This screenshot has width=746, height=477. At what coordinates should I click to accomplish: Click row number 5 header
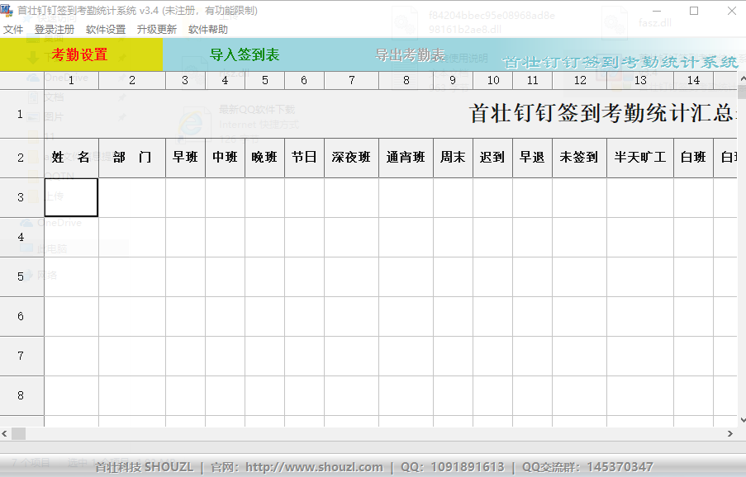click(x=21, y=276)
